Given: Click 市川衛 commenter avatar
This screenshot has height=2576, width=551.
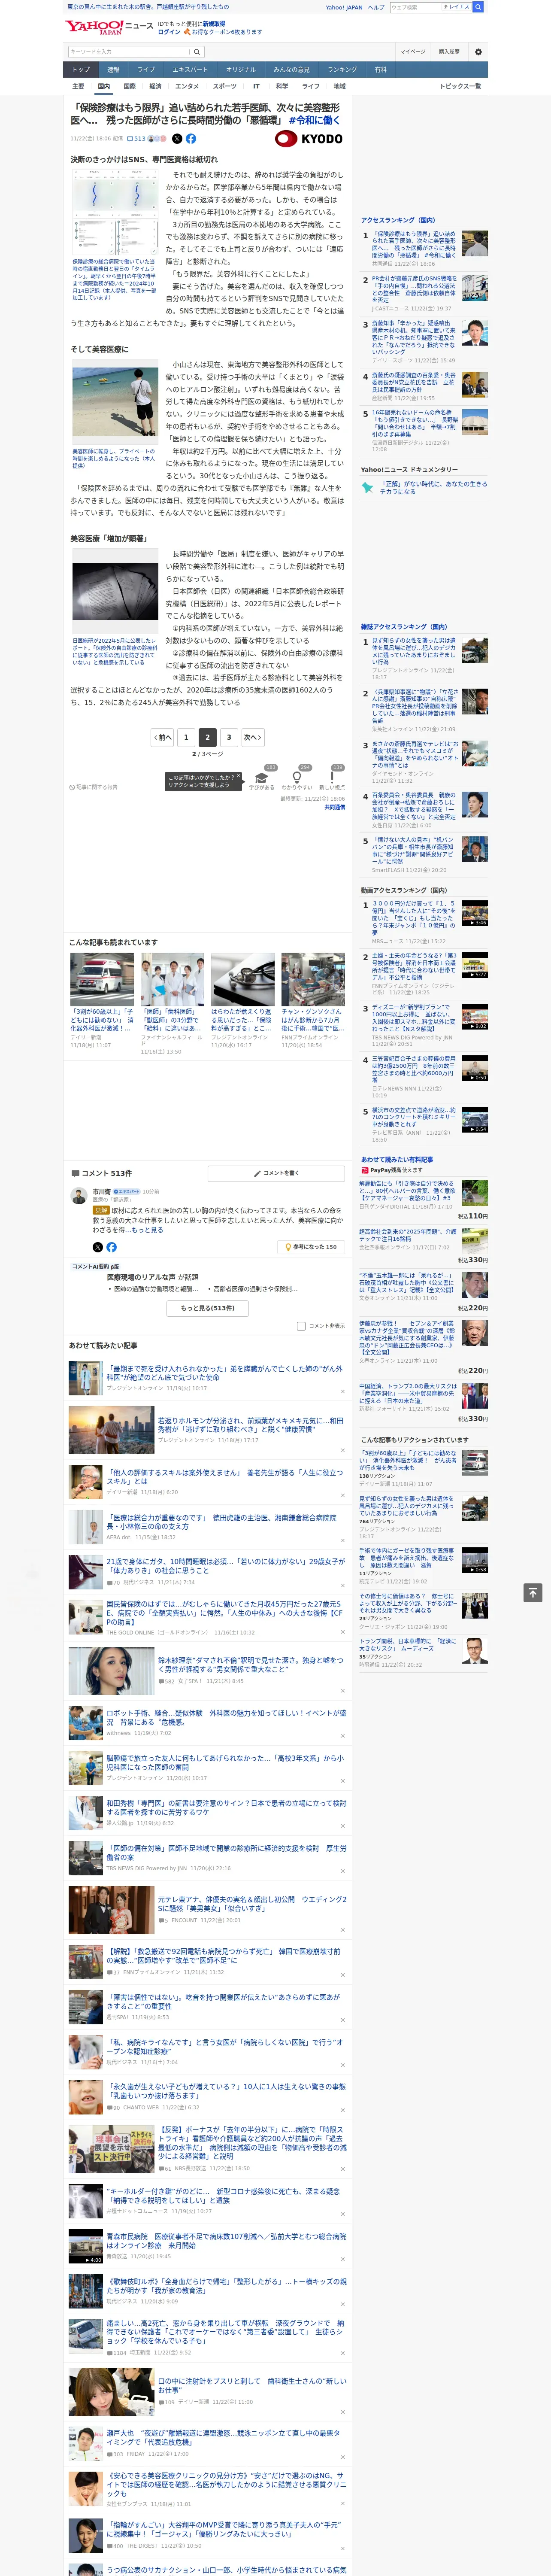Looking at the screenshot, I should 78,1196.
